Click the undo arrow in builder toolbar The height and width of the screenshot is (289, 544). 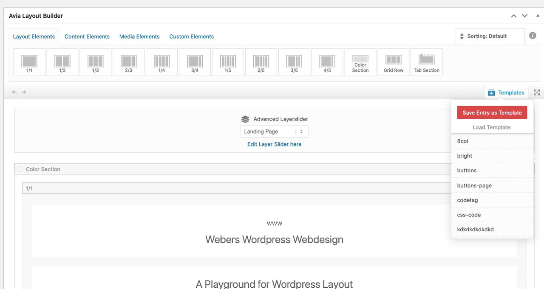pyautogui.click(x=14, y=92)
